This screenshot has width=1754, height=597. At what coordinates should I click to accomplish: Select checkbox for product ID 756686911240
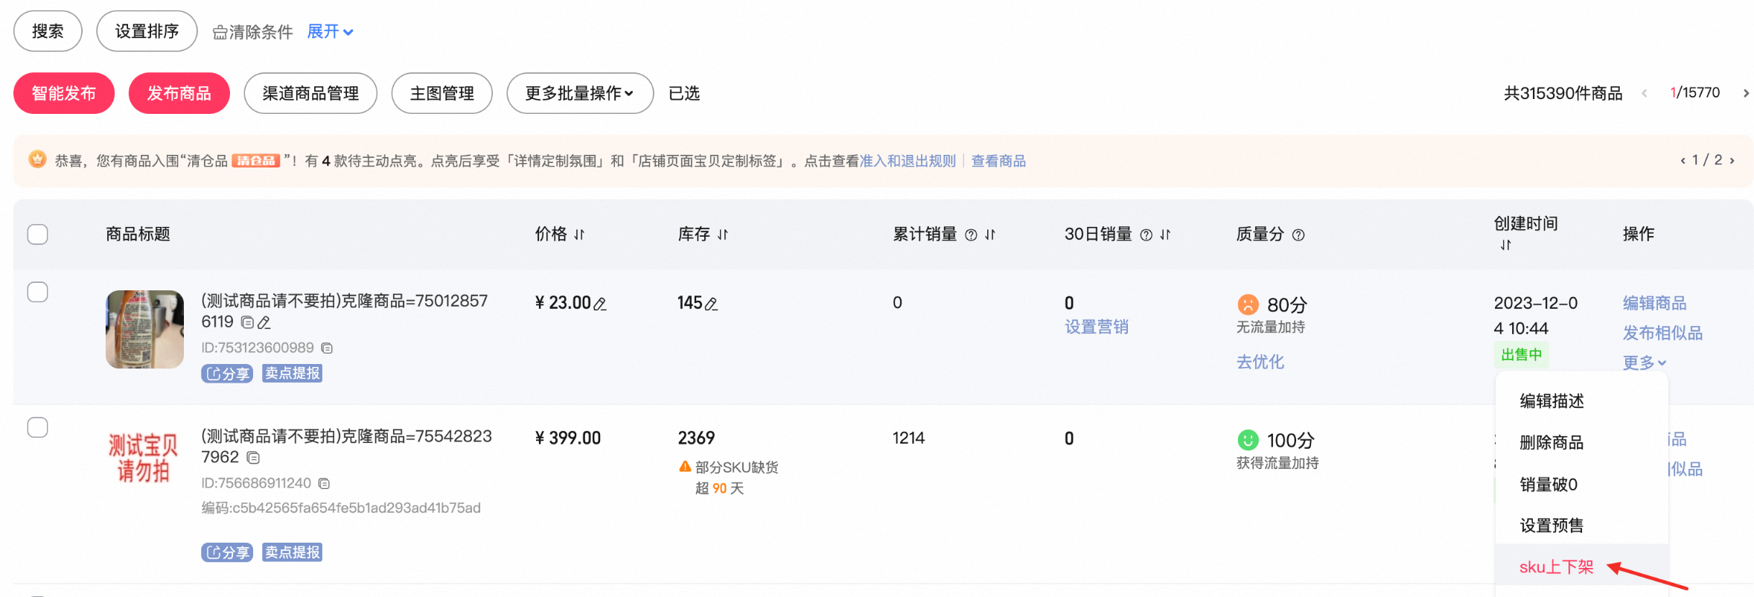click(x=37, y=427)
